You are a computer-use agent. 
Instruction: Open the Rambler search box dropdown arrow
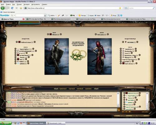pos(45,15)
